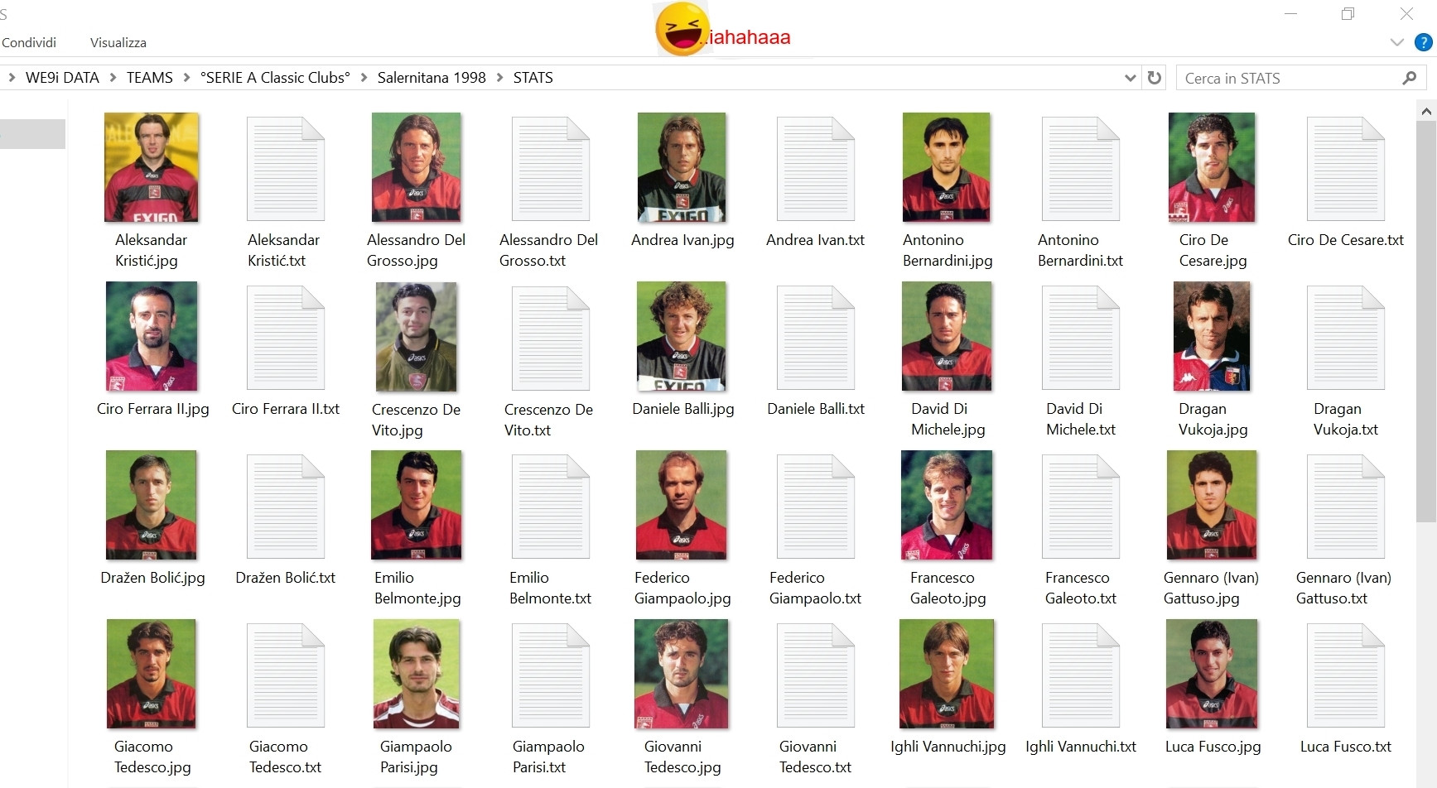
Task: Select the Andrea Ivan.txt document icon
Action: (815, 168)
